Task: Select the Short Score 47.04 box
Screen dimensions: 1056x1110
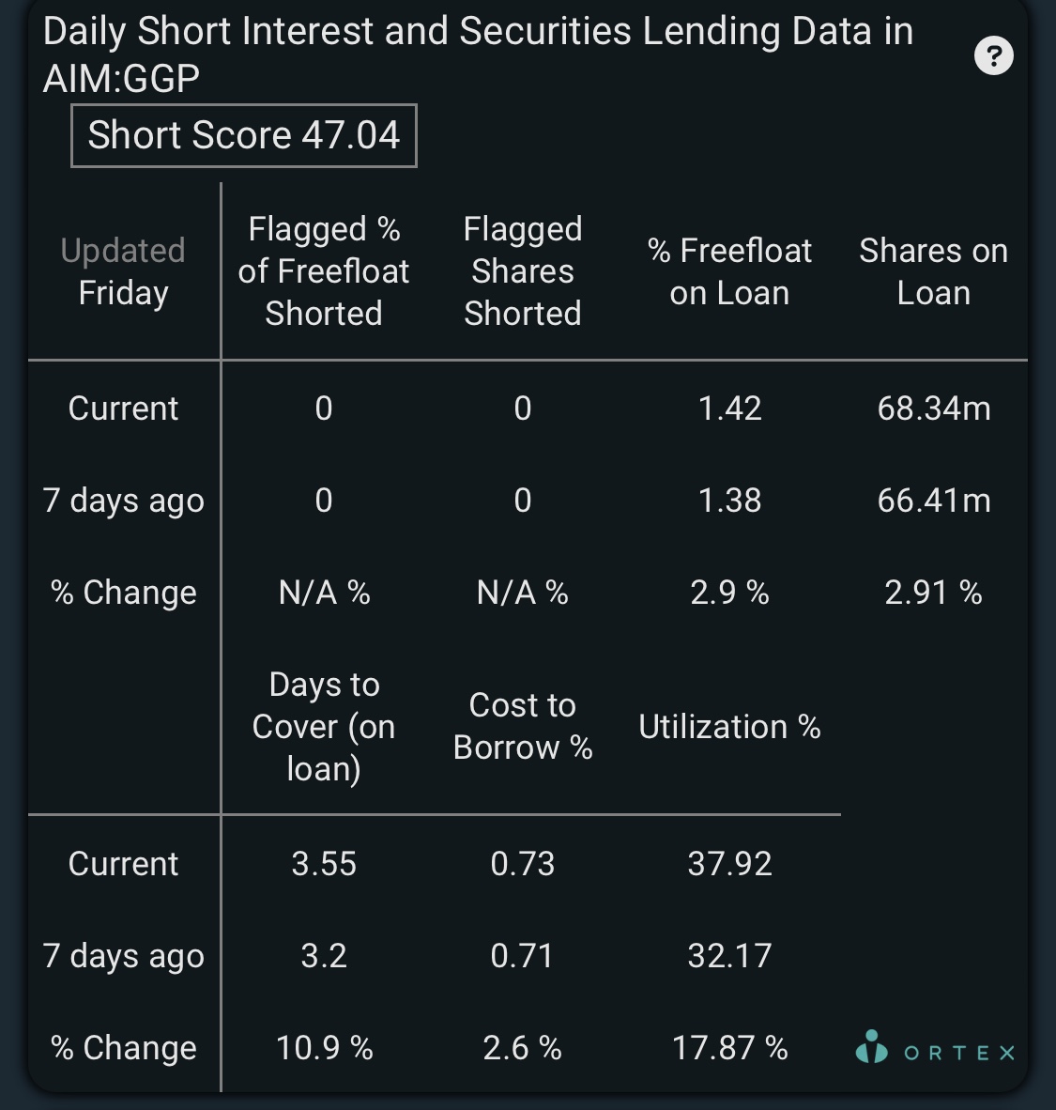Action: click(x=243, y=135)
